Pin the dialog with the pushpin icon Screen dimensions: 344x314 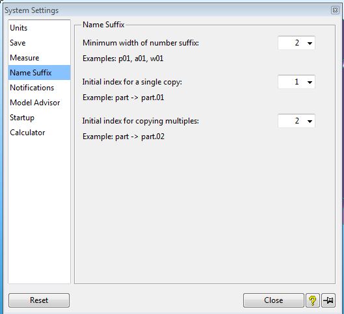[x=328, y=300]
